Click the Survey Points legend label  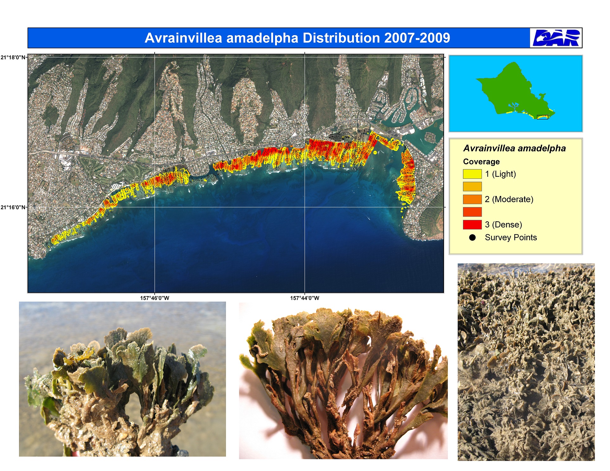[510, 238]
